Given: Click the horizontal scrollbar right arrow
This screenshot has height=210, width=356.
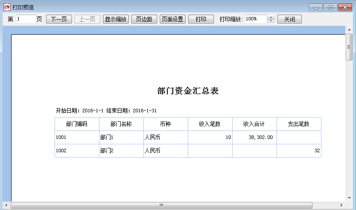Looking at the screenshot, I should tap(342, 206).
